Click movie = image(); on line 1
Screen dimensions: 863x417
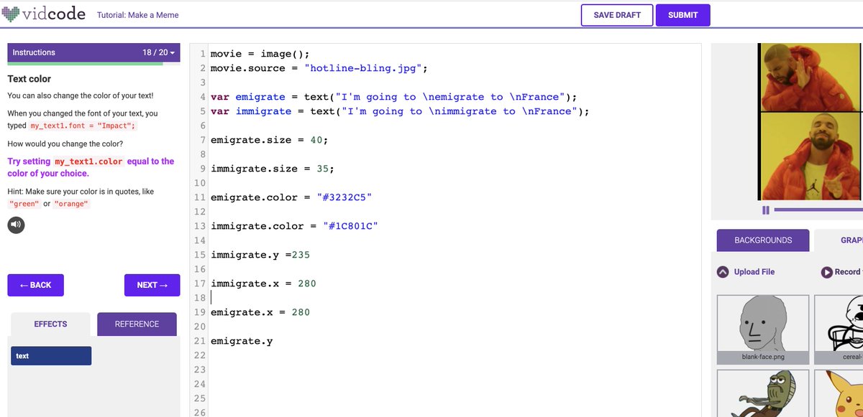[260, 54]
